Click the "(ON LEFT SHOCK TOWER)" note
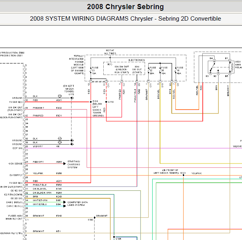Screen dimensions: 242x240 pos(68,89)
